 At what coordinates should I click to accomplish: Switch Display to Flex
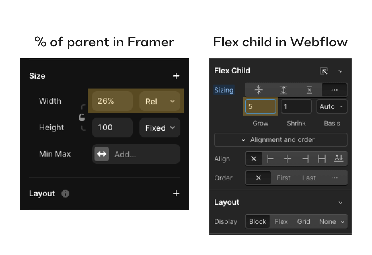pos(281,221)
